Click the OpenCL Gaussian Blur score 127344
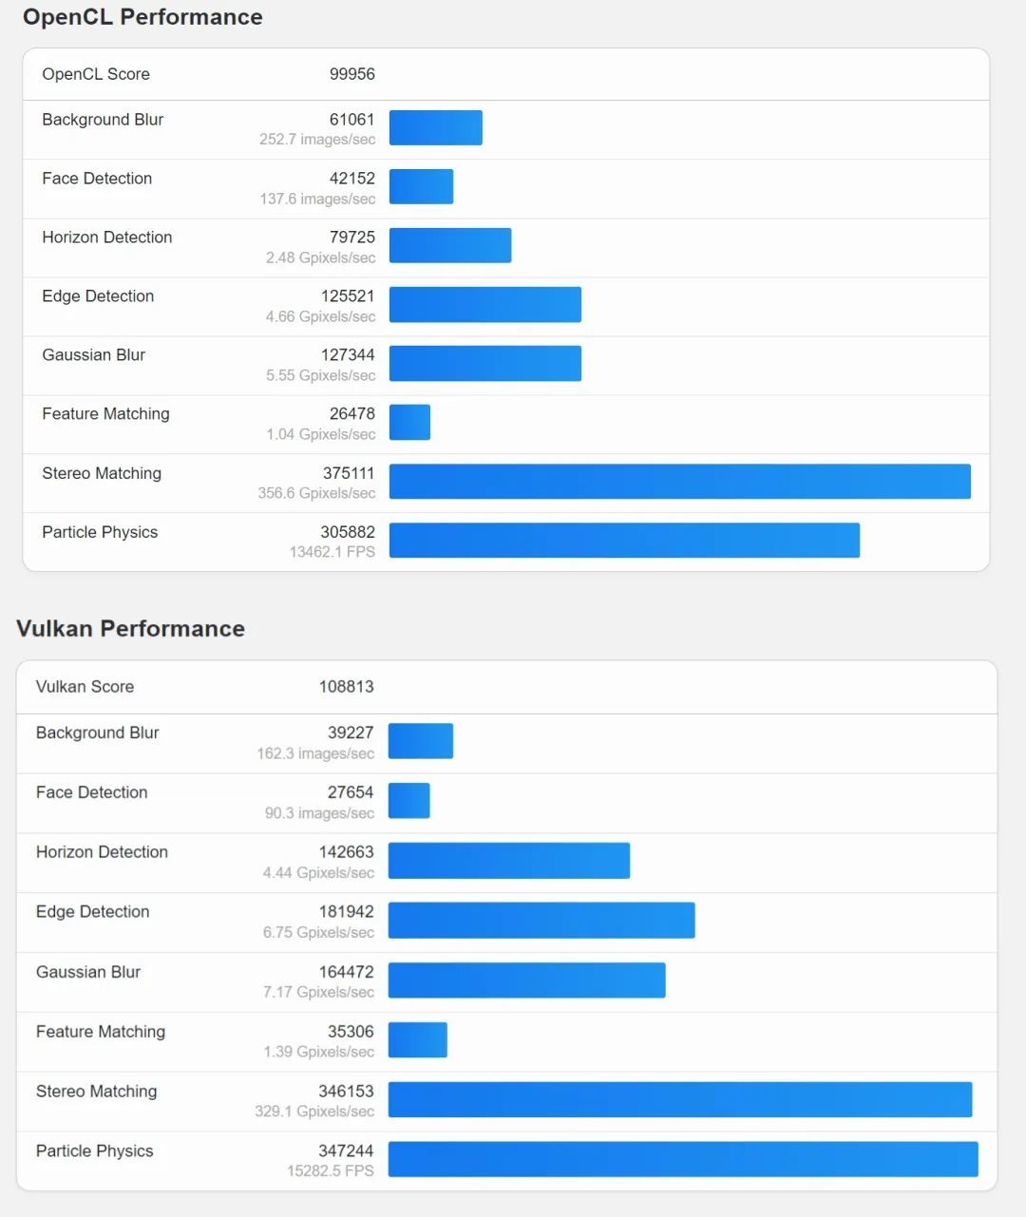This screenshot has width=1026, height=1217. click(x=348, y=355)
